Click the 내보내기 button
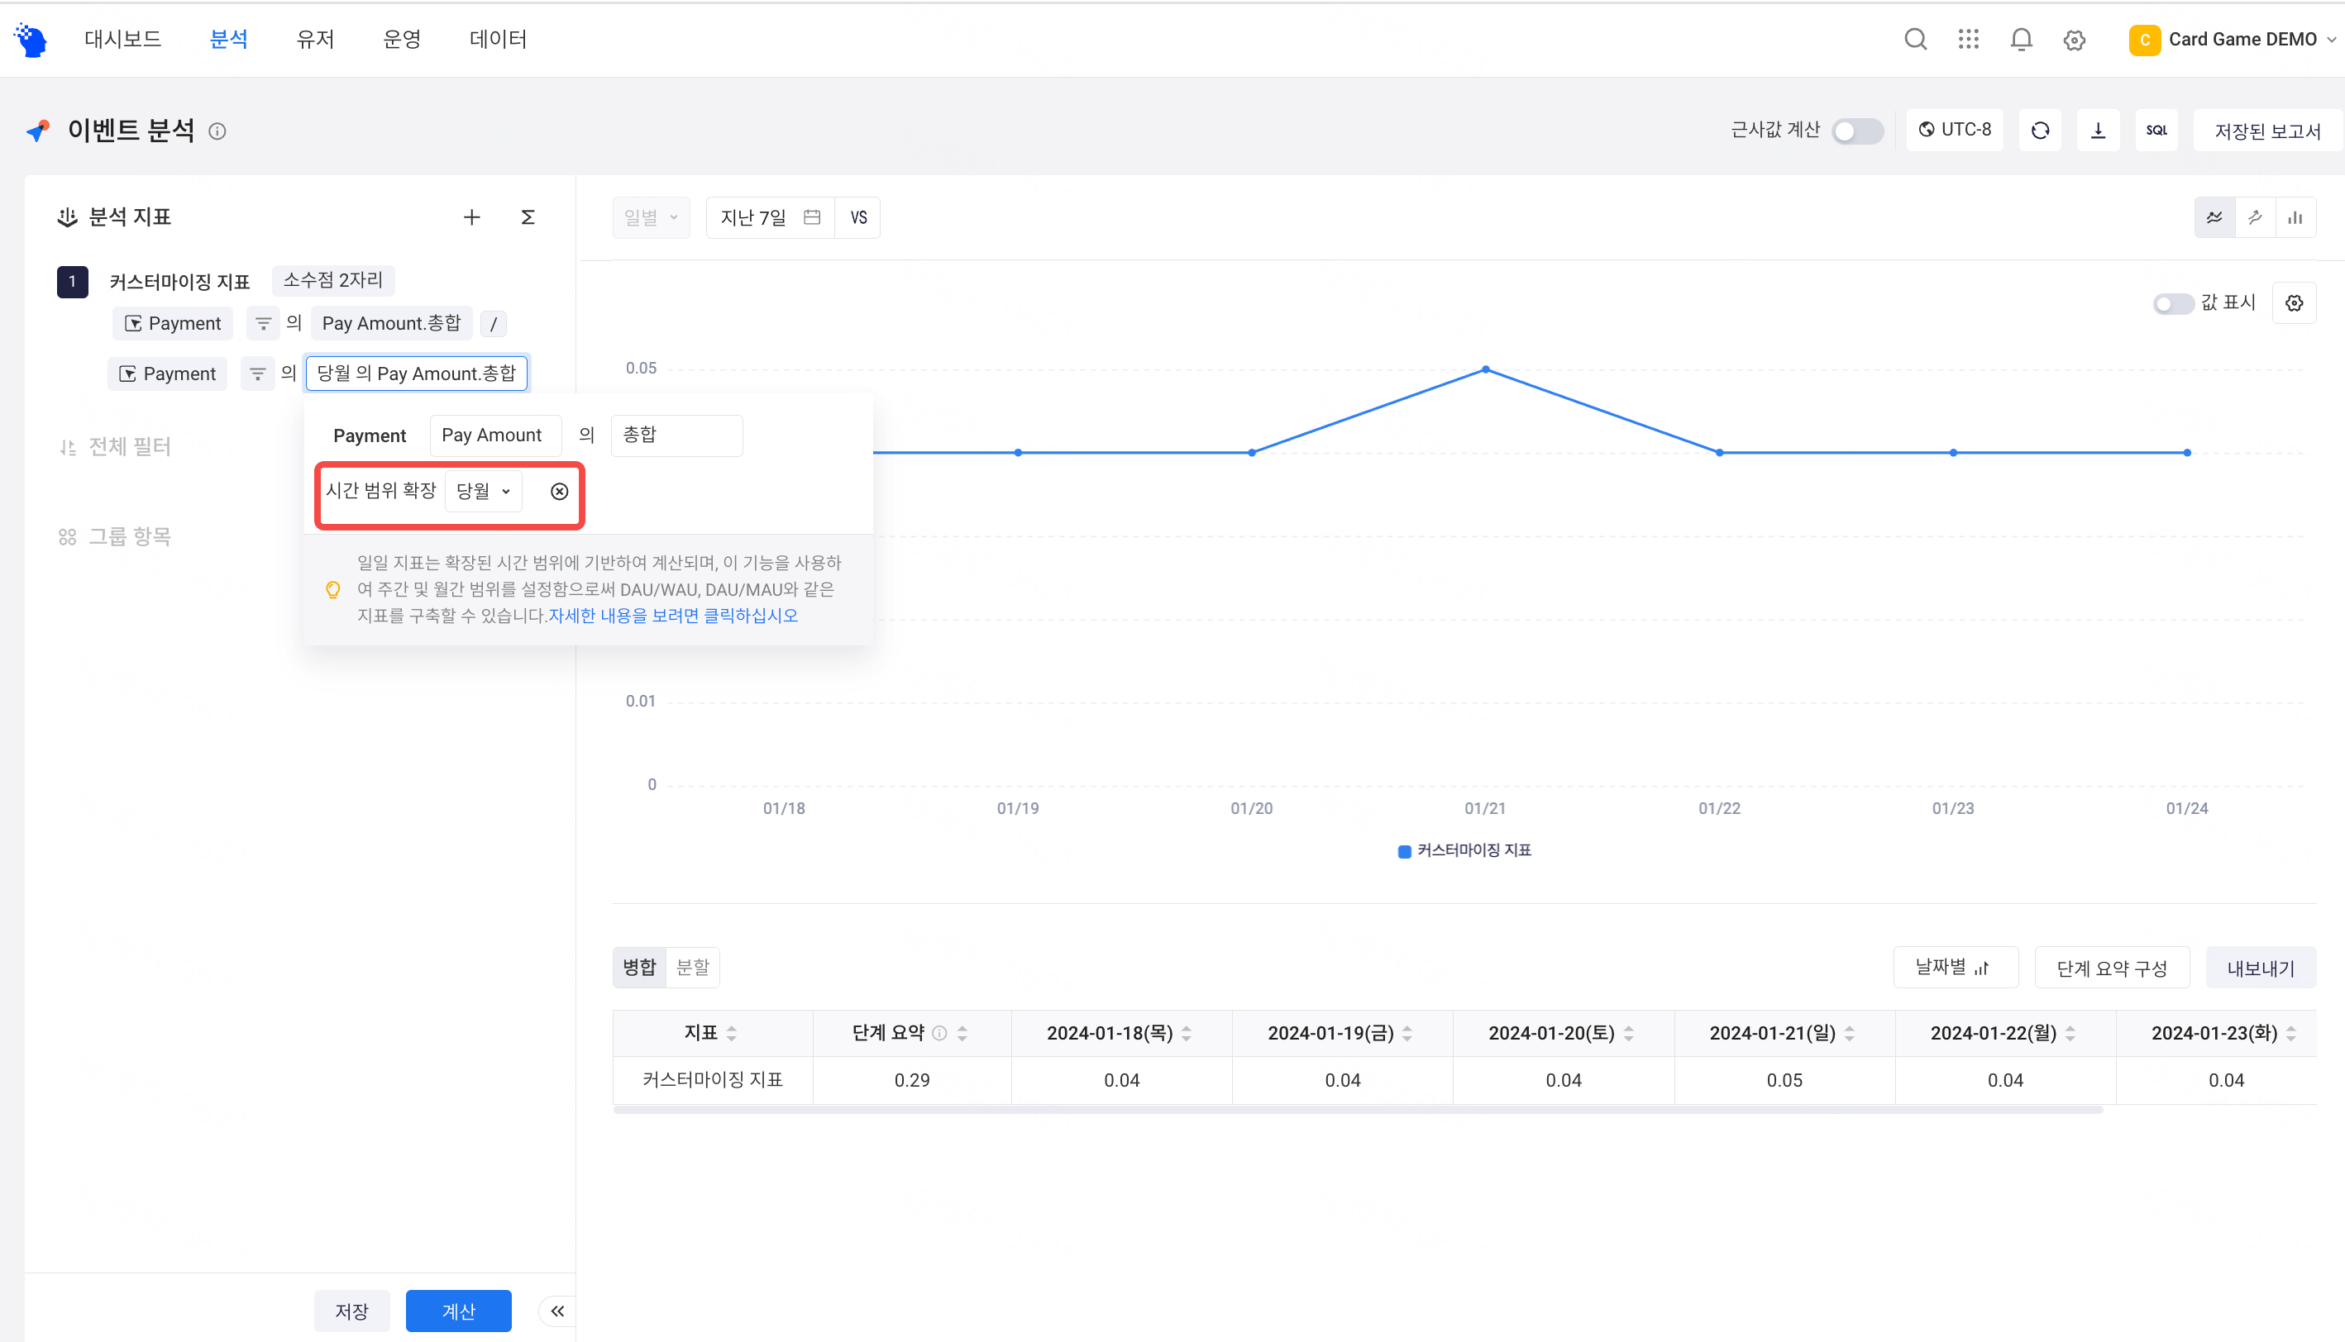2345x1342 pixels. point(2260,968)
